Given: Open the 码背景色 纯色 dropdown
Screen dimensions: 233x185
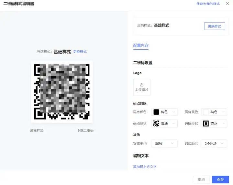Looking at the screenshot, I should (x=214, y=112).
